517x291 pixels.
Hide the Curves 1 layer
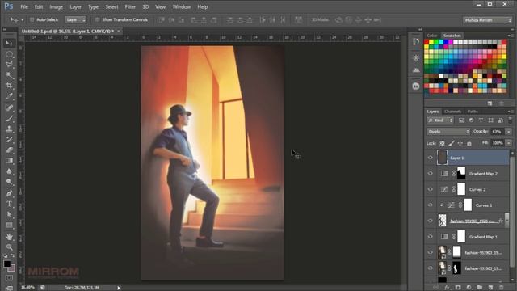[x=431, y=205]
